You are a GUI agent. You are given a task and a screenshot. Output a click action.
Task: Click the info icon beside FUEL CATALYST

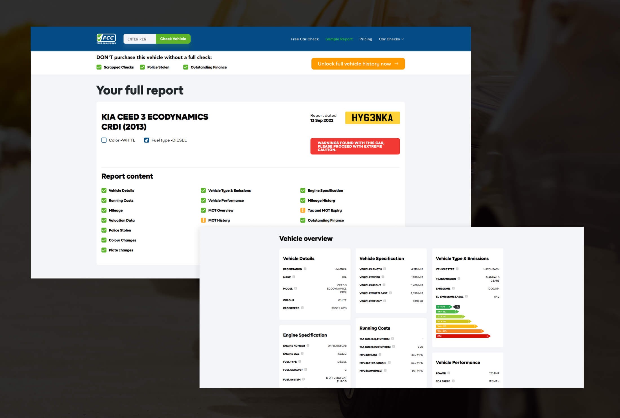pos(306,370)
